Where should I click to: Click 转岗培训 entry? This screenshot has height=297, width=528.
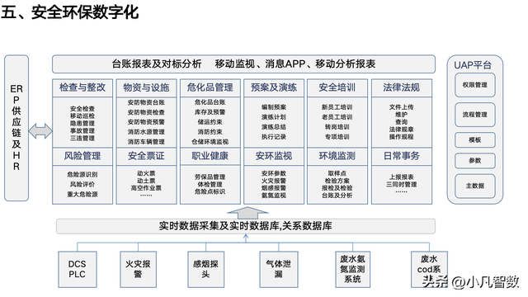click(337, 127)
